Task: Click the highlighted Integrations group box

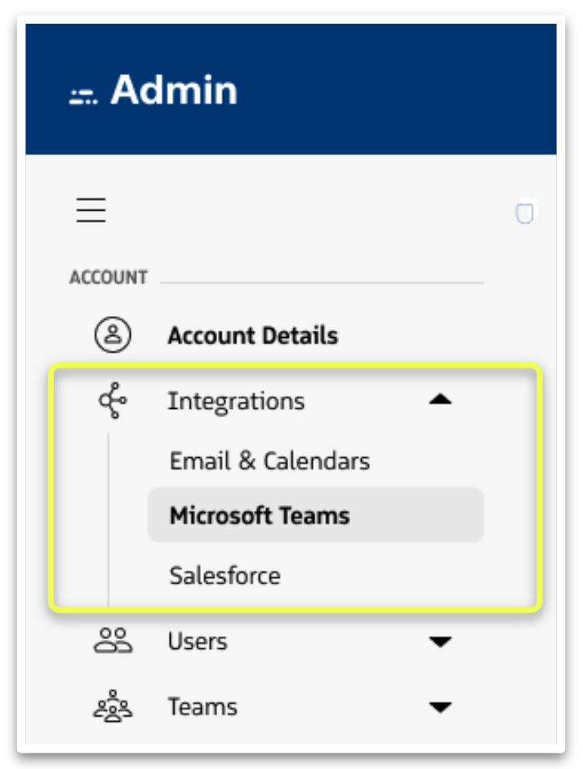Action: point(294,487)
